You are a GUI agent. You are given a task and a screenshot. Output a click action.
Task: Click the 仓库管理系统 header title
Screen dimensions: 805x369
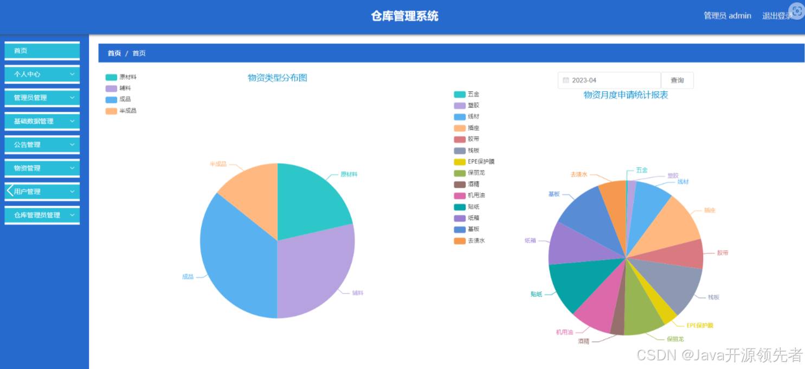tap(404, 16)
